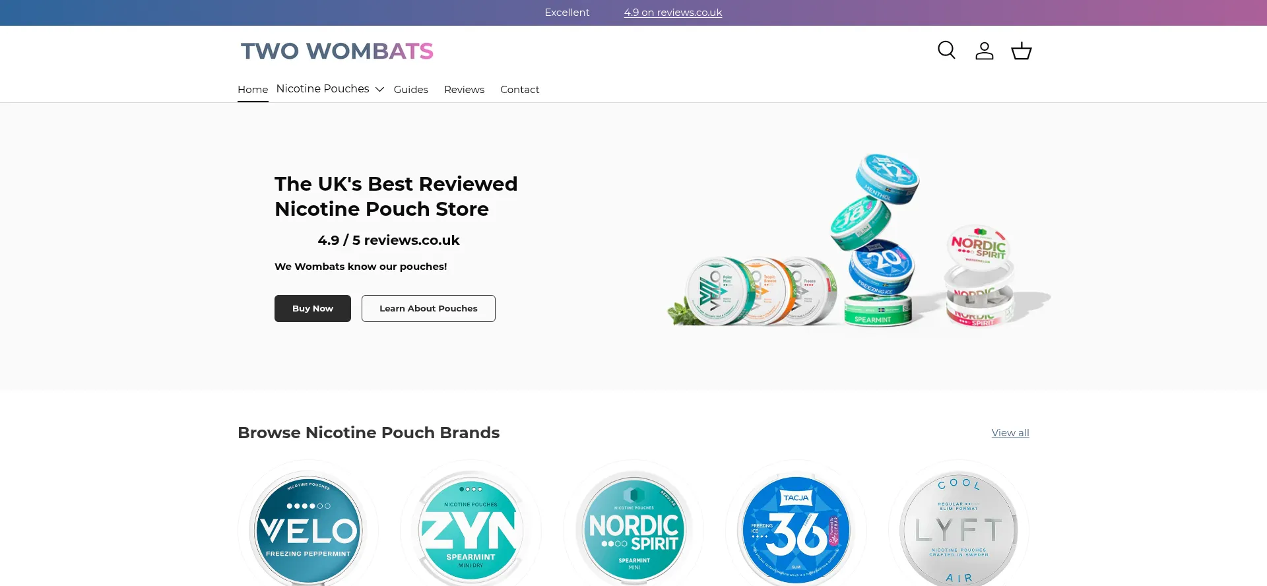Screen dimensions: 1267x586
Task: Open the Contact menu item
Action: (x=519, y=89)
